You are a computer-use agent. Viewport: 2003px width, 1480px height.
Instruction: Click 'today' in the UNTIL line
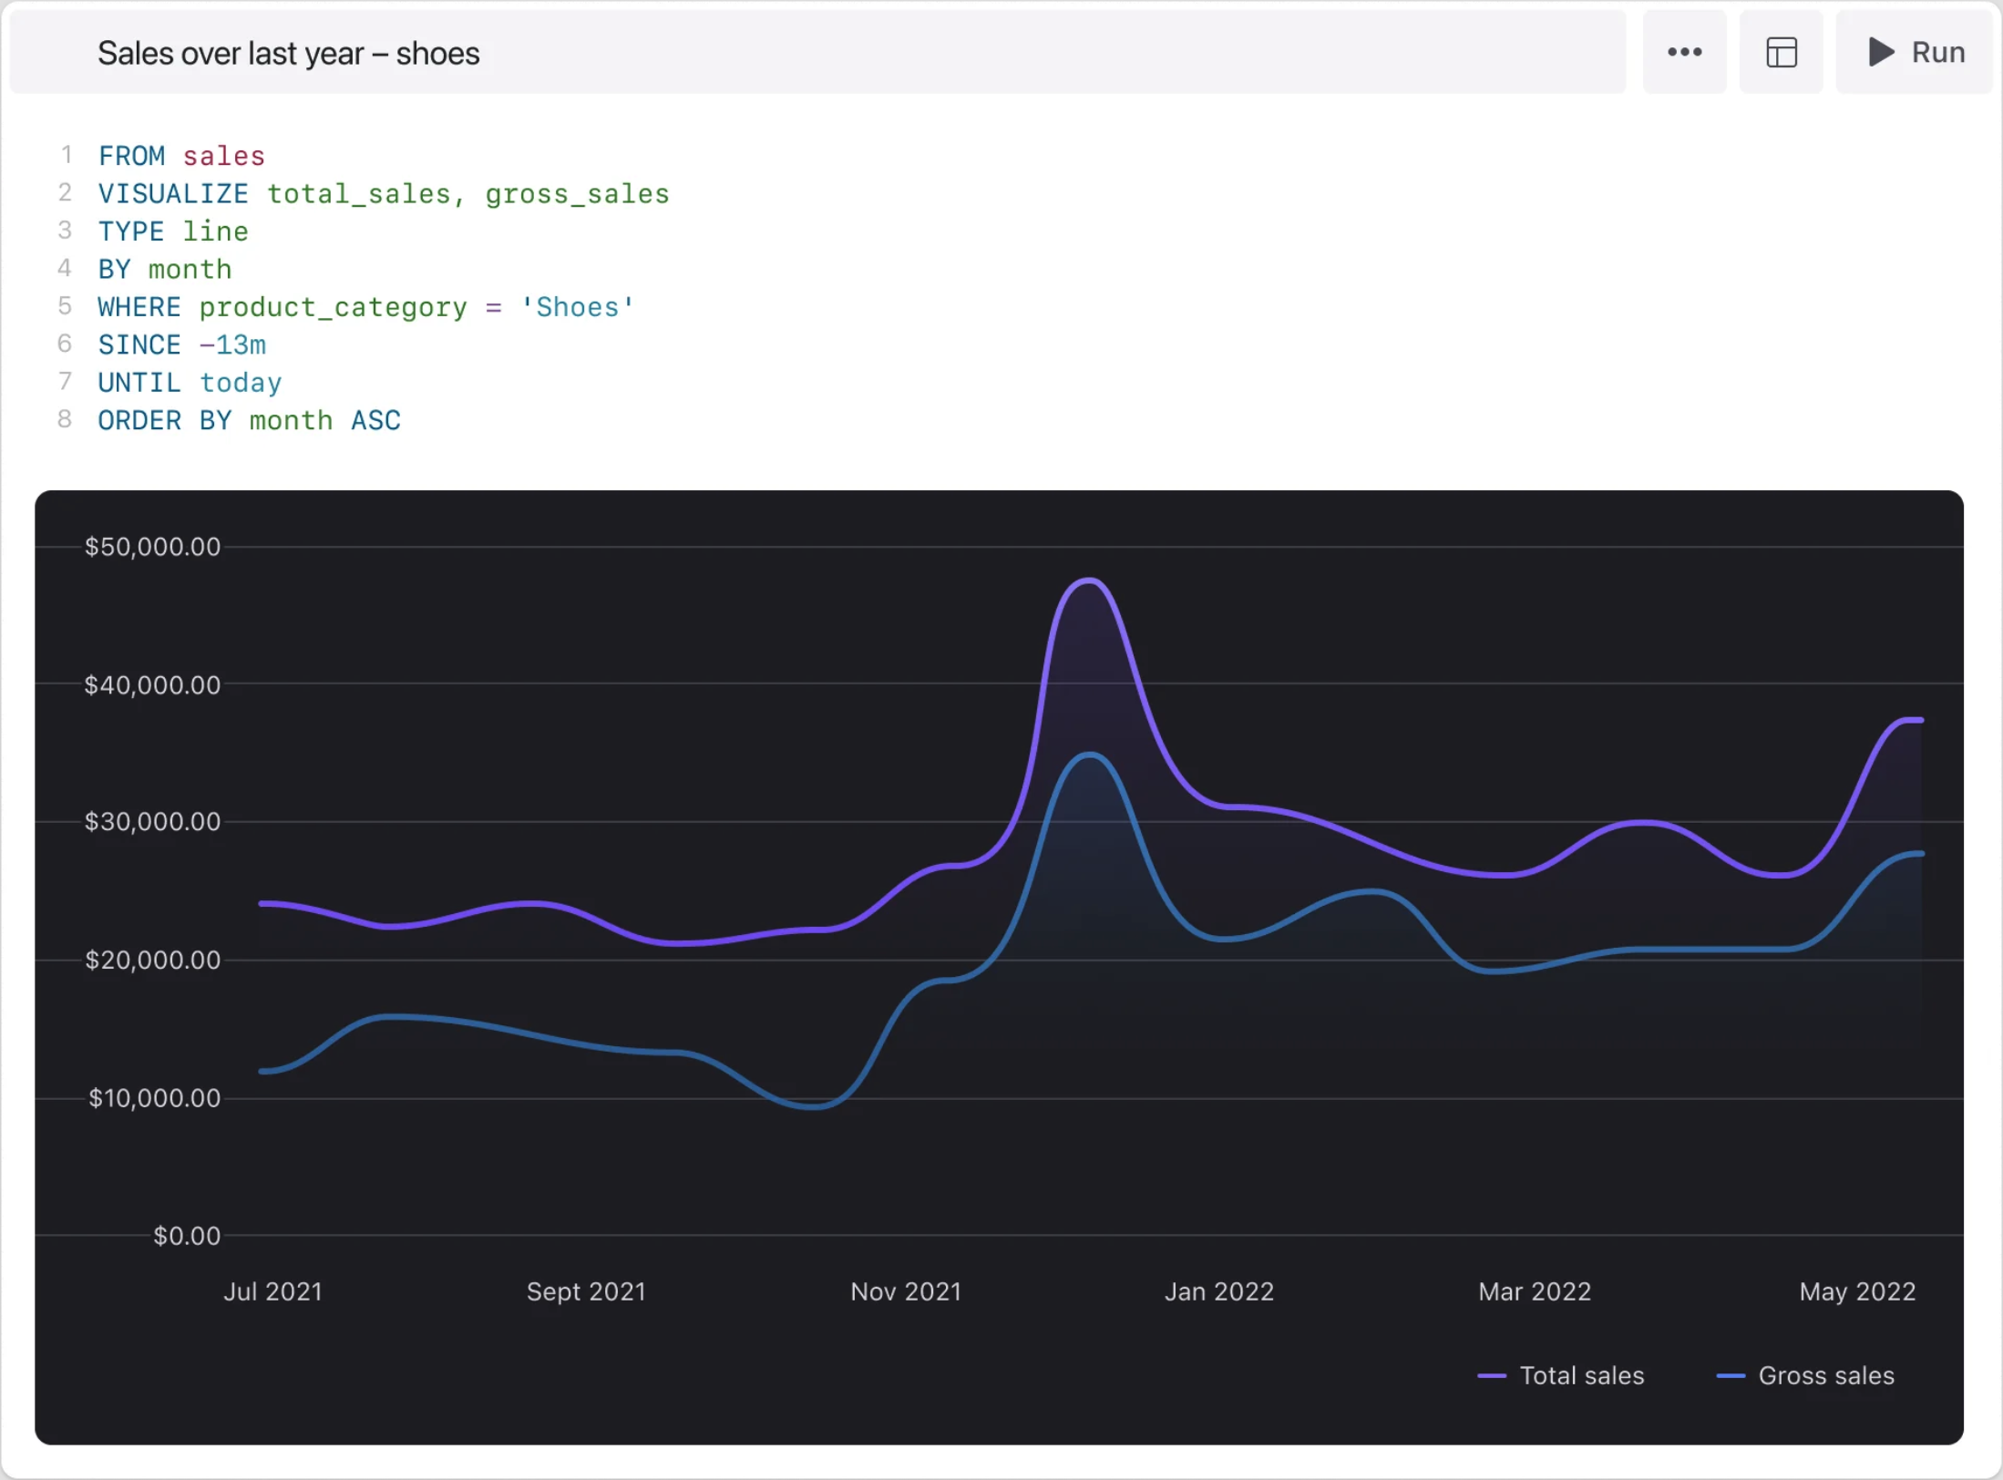[x=241, y=383]
